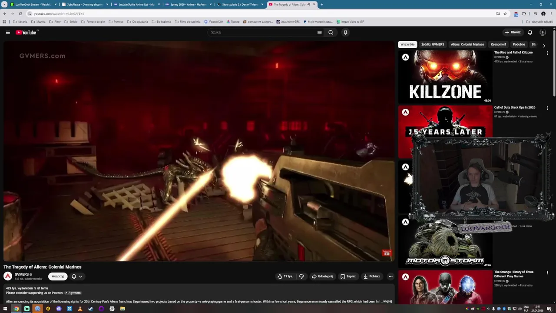Bookmark this page with the star
The height and width of the screenshot is (313, 556).
(505, 13)
